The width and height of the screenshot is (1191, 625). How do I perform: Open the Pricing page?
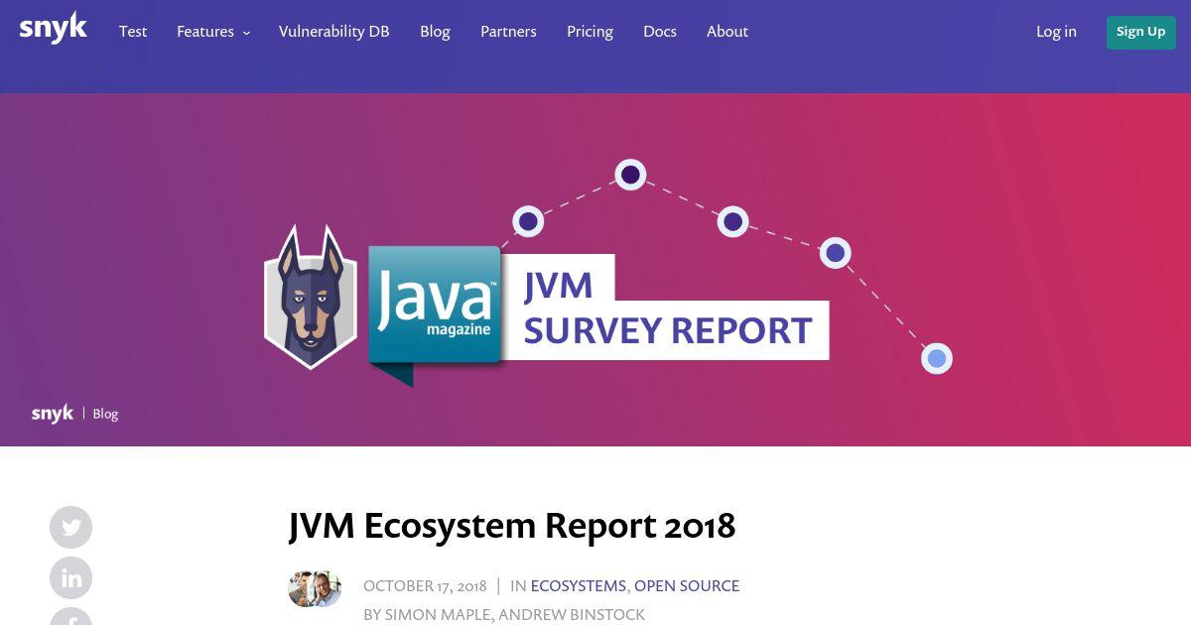590,32
